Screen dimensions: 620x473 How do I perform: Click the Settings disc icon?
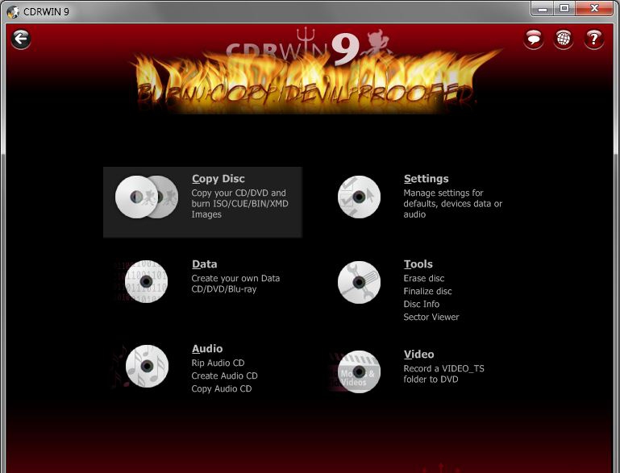pyautogui.click(x=359, y=197)
